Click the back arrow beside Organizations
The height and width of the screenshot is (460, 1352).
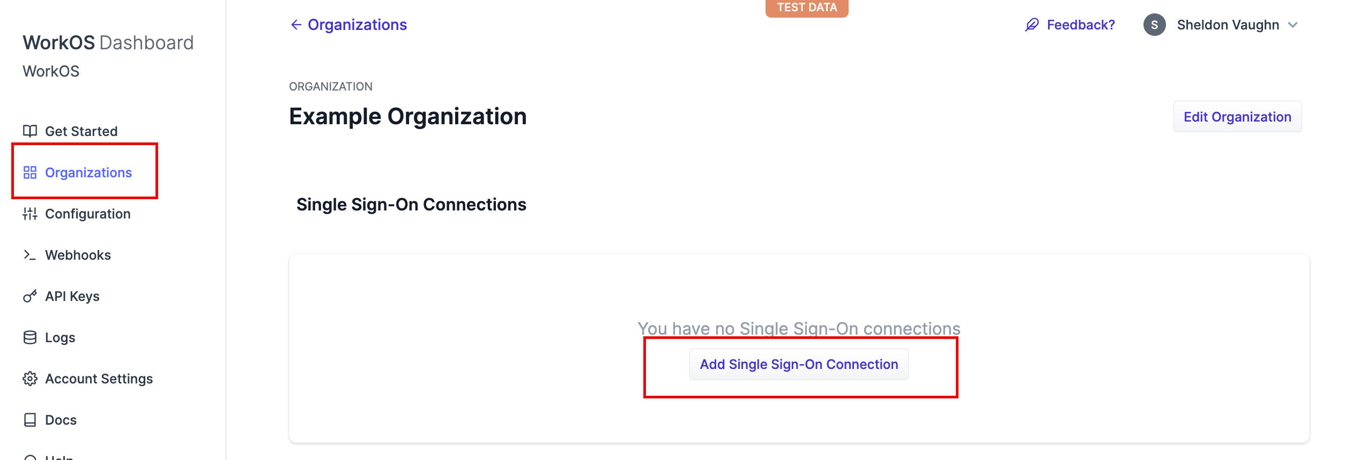296,25
